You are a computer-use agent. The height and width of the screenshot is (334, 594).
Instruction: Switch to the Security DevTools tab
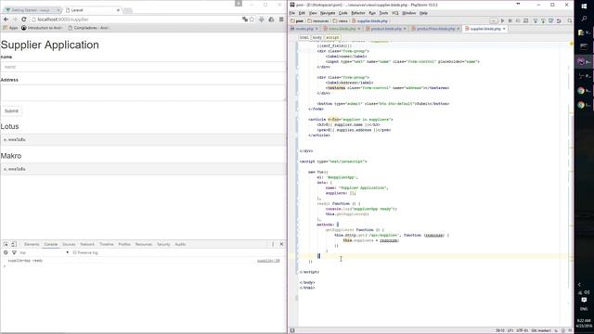[163, 244]
